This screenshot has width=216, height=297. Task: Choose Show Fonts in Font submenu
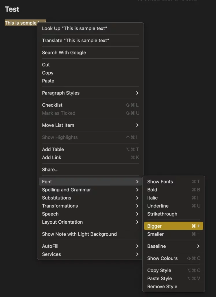pos(173,182)
